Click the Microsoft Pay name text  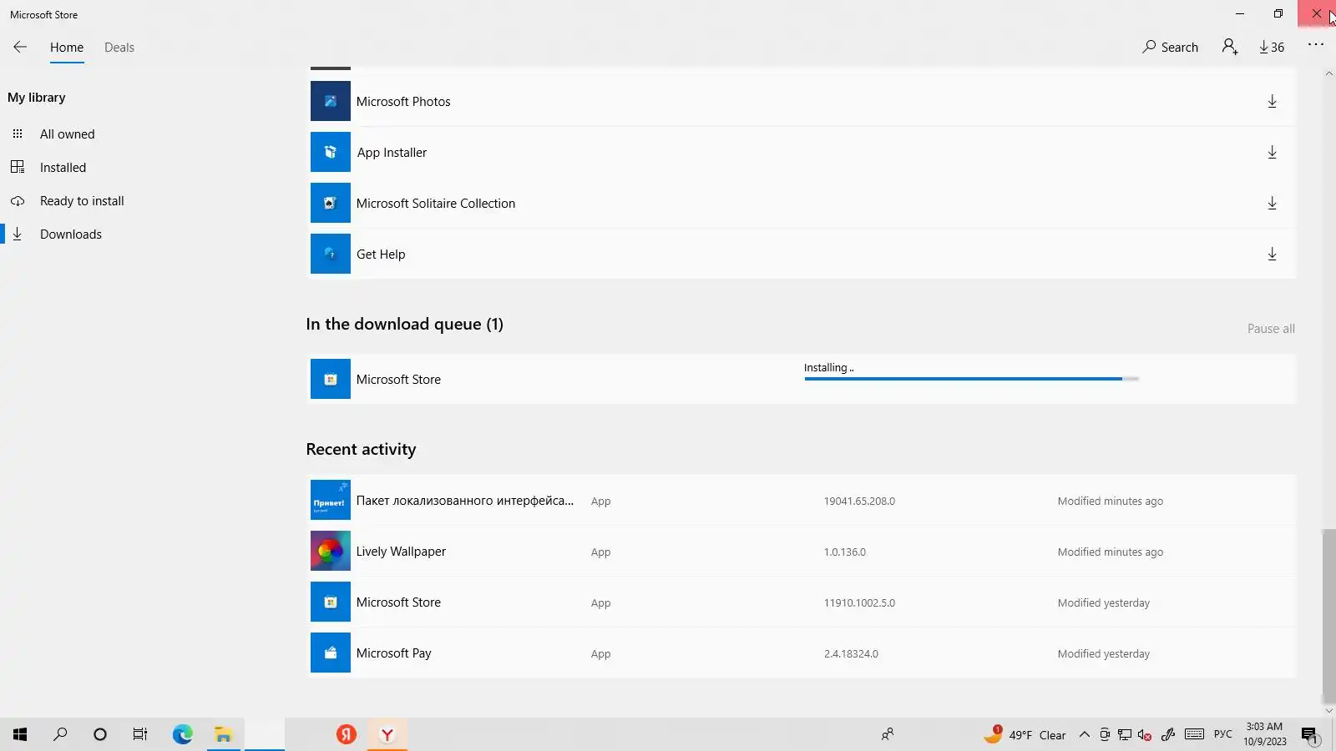[394, 653]
